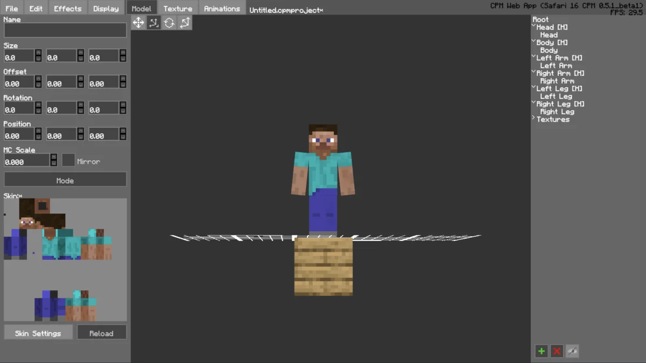The image size is (646, 363).
Task: Click the skin texture preview image
Action: coord(65,260)
